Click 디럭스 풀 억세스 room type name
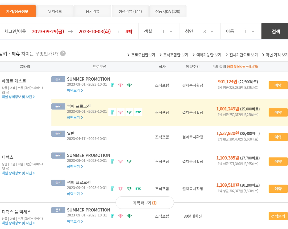The height and width of the screenshot is (229, 288). click(x=16, y=212)
